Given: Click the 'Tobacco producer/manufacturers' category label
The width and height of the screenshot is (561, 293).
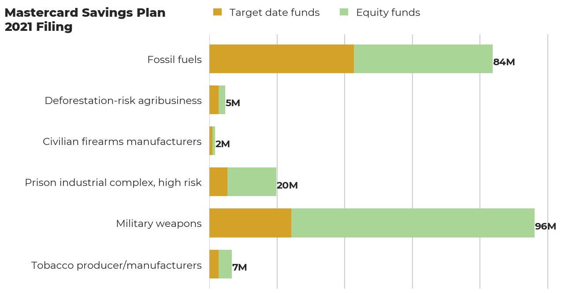Looking at the screenshot, I should 116,266.
